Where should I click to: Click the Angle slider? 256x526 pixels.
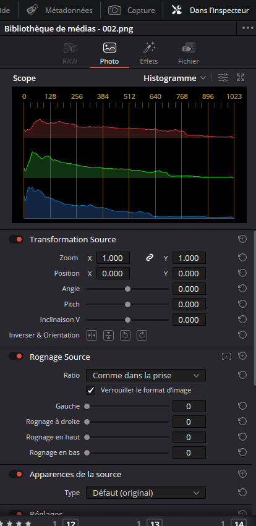(x=127, y=289)
